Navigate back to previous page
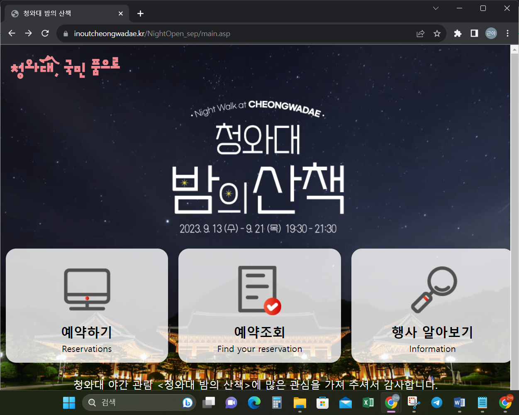519x415 pixels. (x=12, y=34)
